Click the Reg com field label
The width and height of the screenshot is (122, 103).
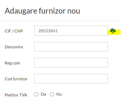13,63
